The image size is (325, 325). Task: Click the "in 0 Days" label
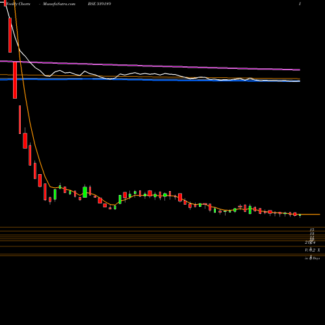coord(313,258)
